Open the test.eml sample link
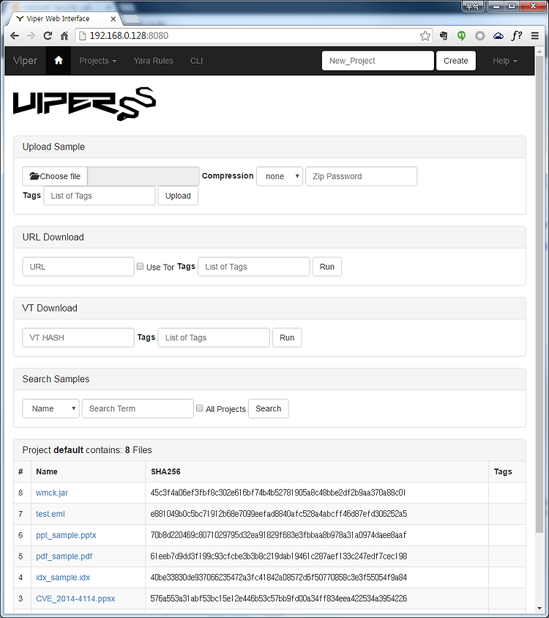Image resolution: width=549 pixels, height=618 pixels. point(51,514)
